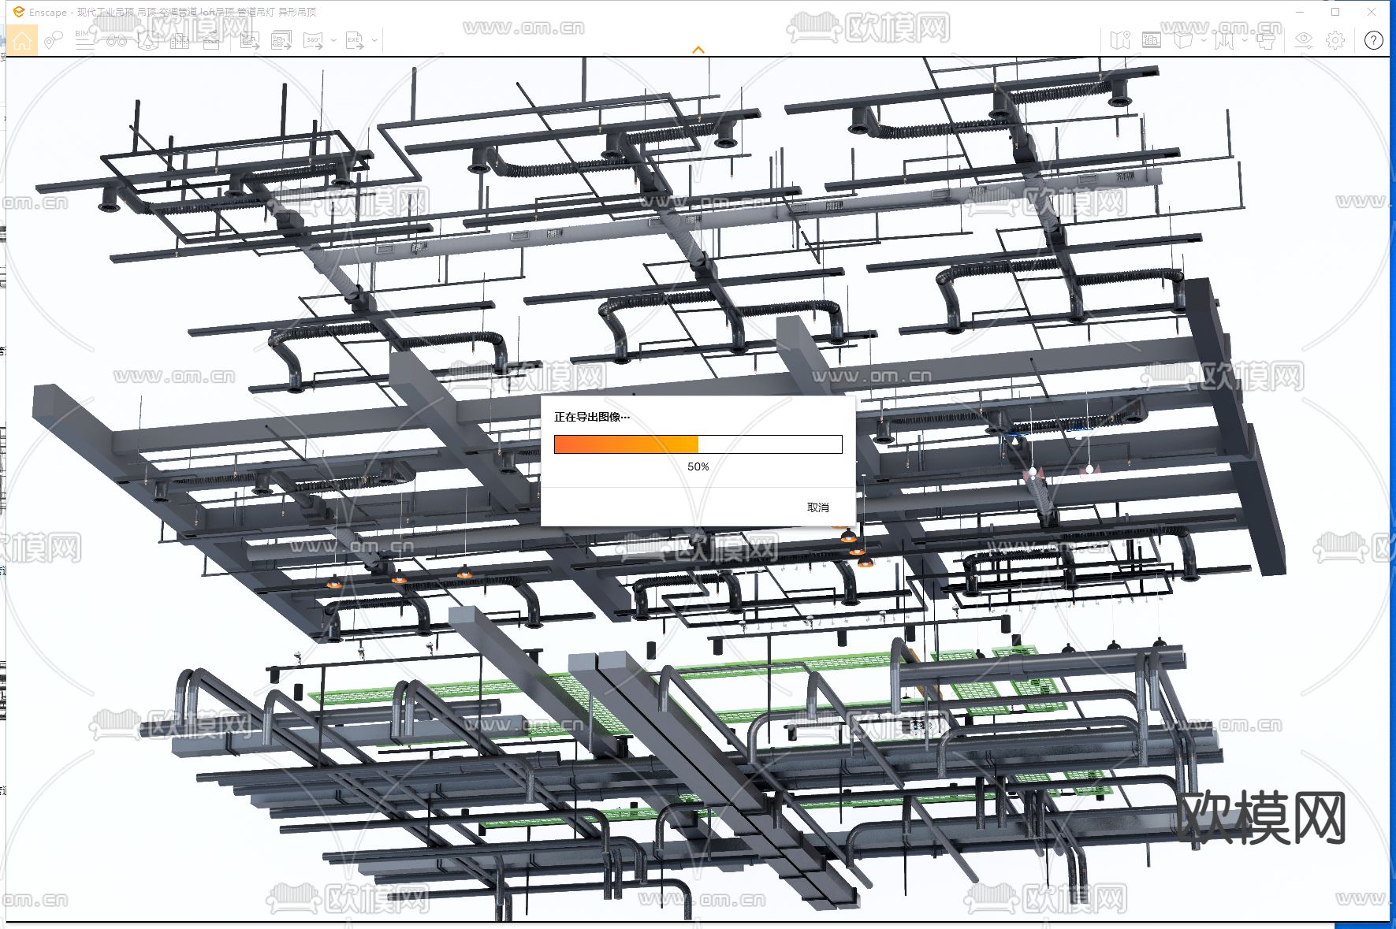Click 取消 to cancel image export
Image resolution: width=1396 pixels, height=929 pixels.
(x=817, y=507)
